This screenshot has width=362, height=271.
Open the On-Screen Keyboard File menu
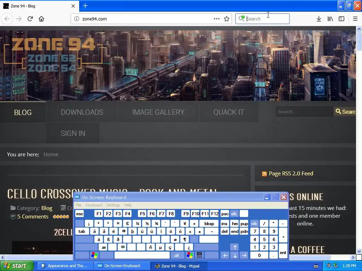coord(78,205)
